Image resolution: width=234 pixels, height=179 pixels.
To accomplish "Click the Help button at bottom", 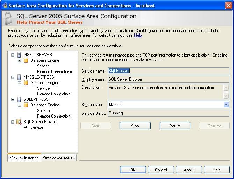I will (217, 170).
